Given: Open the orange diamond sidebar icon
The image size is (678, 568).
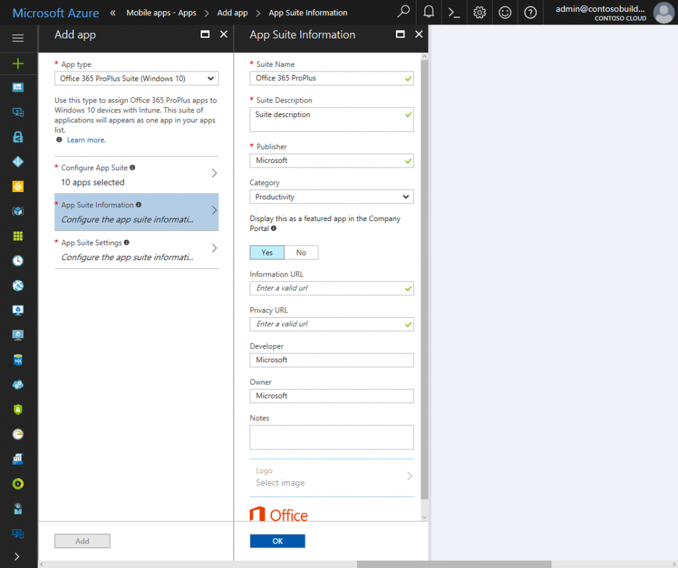Looking at the screenshot, I should 18,186.
